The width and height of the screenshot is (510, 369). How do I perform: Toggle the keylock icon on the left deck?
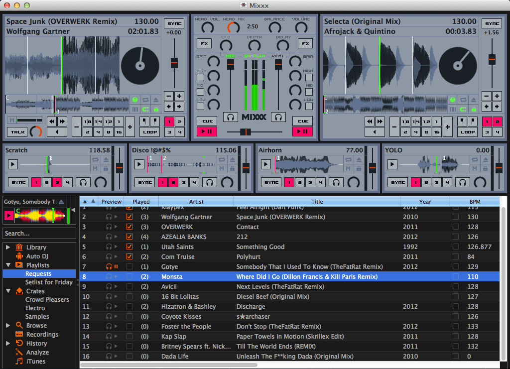tap(156, 110)
